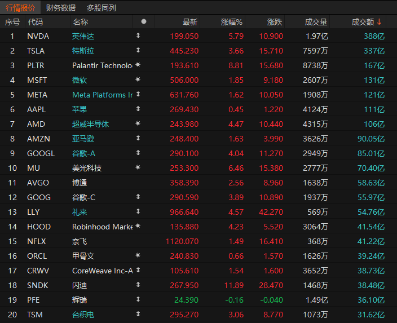Click the marker icon in SNDK row

point(138,285)
